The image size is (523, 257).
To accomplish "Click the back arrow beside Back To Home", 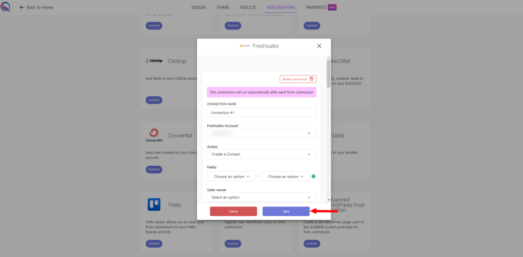I will click(x=22, y=7).
